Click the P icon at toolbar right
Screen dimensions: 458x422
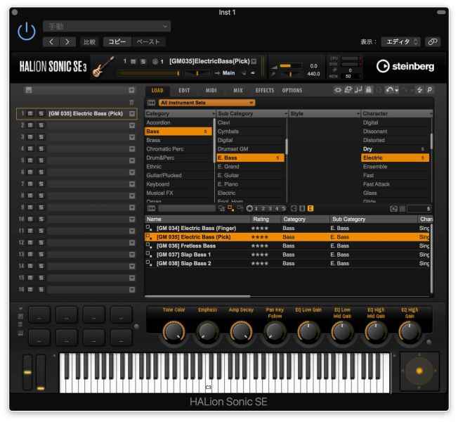point(430,90)
